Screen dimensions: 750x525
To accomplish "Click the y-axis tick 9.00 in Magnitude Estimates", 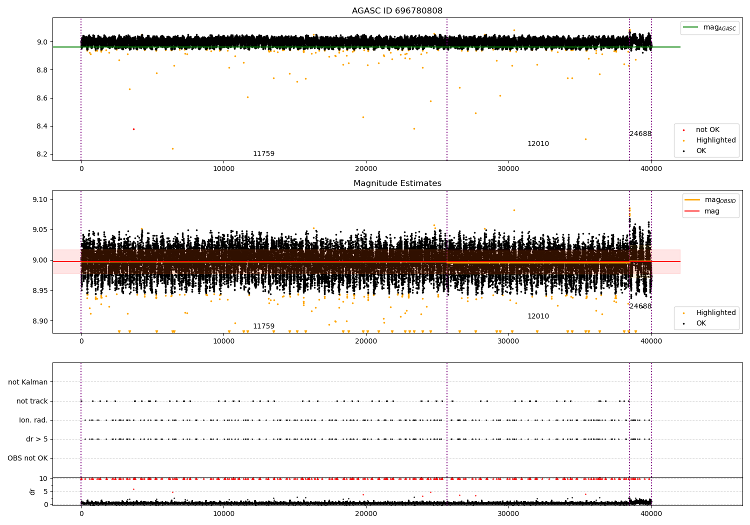I will 41,260.
